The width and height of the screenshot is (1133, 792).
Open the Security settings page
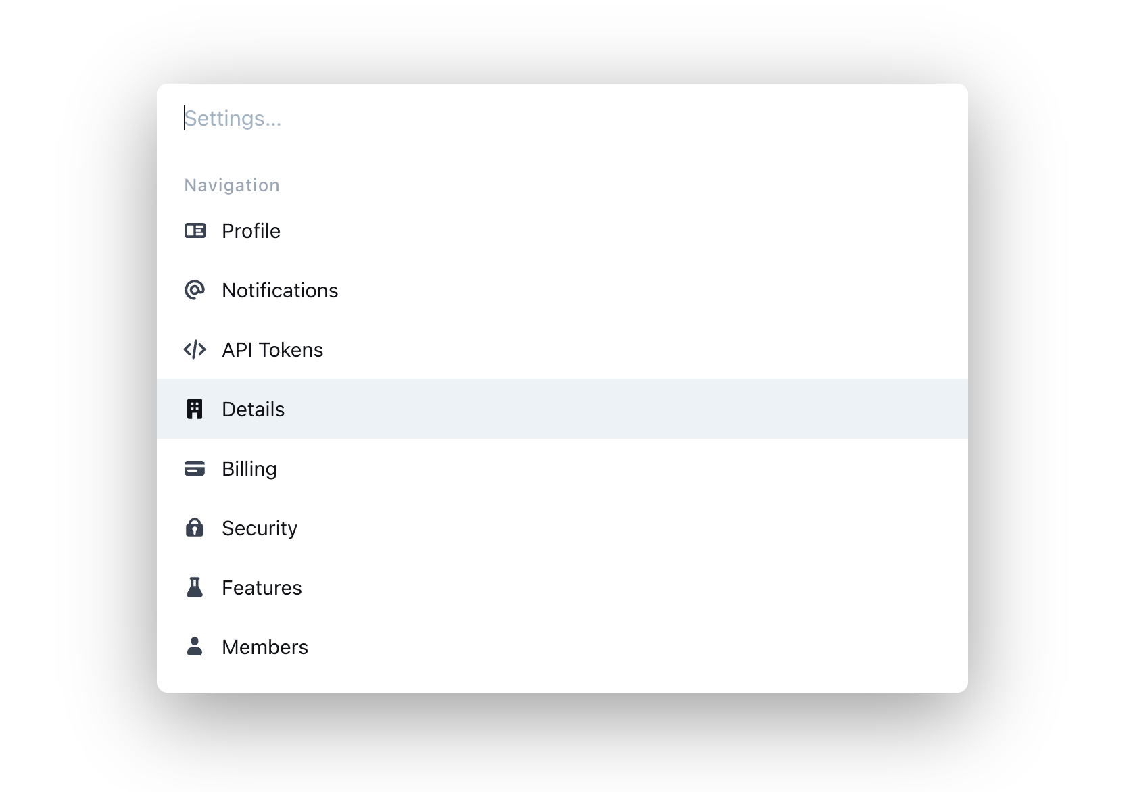[x=260, y=528]
